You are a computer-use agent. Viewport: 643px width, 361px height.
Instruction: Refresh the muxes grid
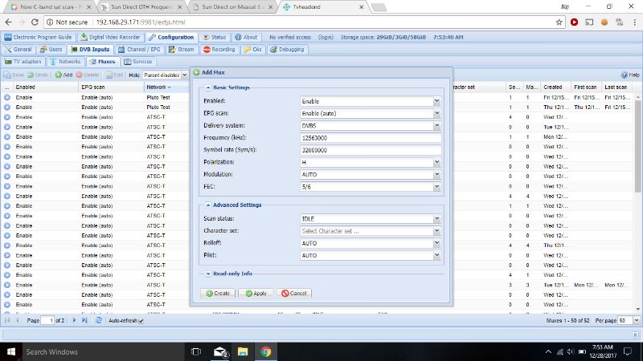(x=99, y=320)
